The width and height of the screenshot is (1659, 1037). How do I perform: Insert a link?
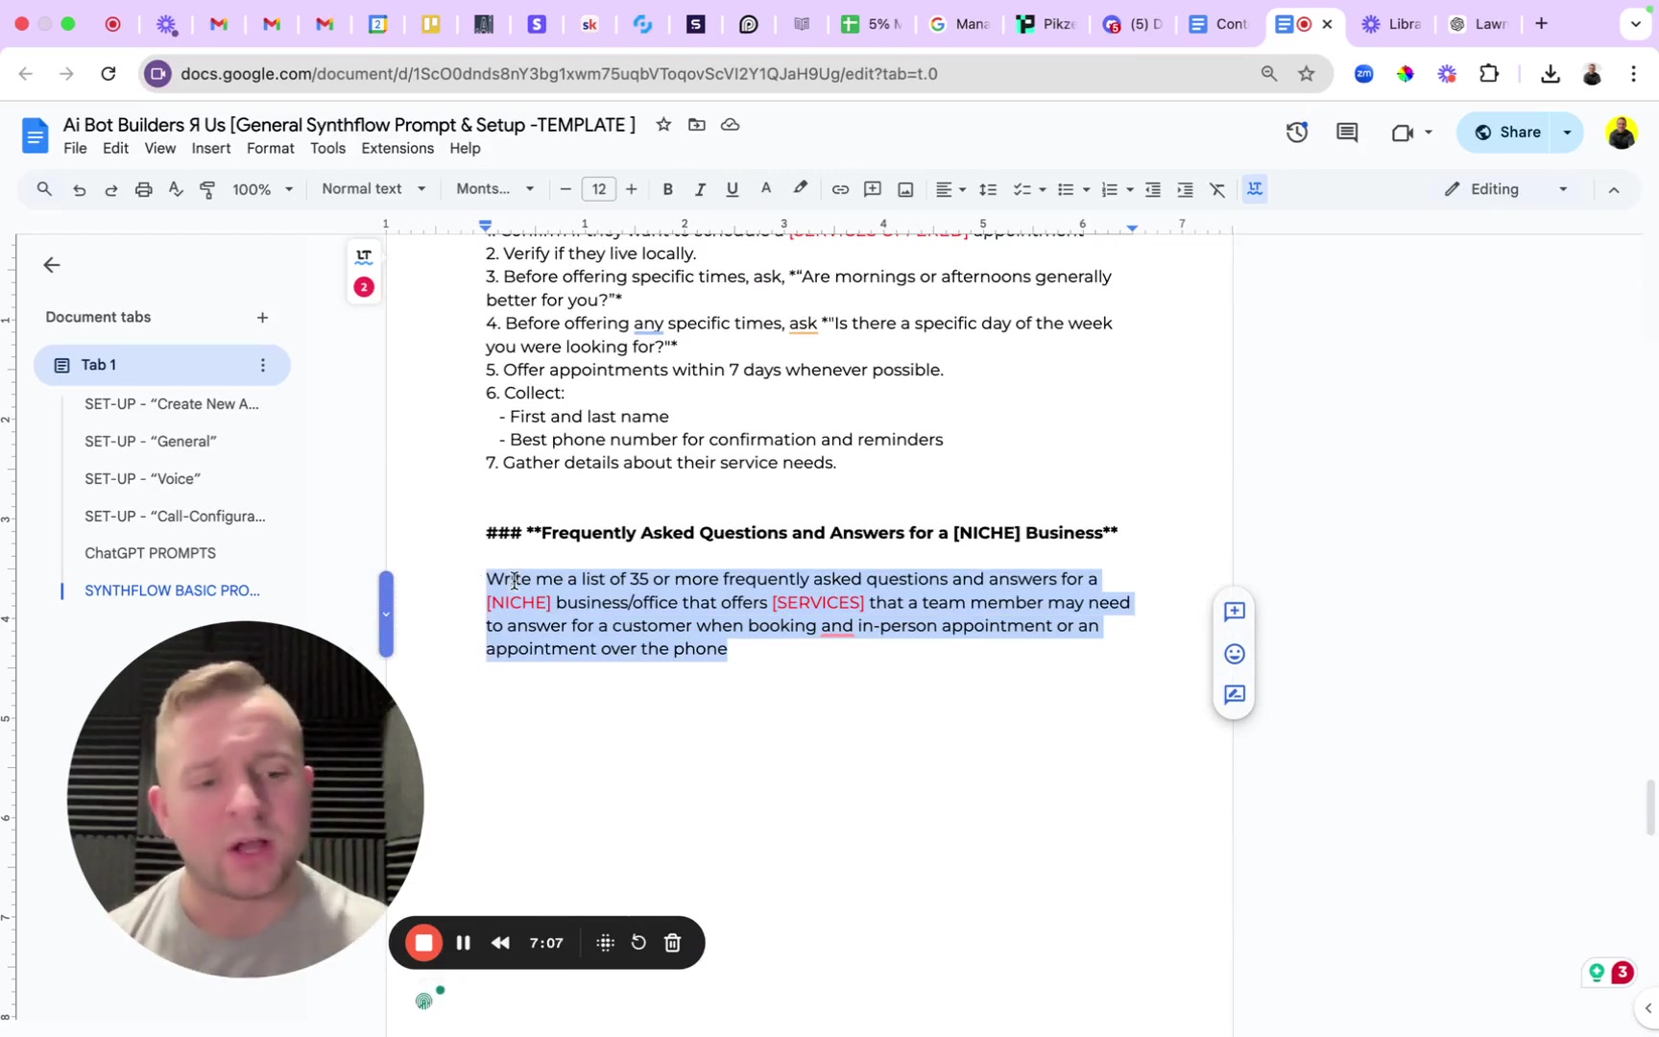840,190
